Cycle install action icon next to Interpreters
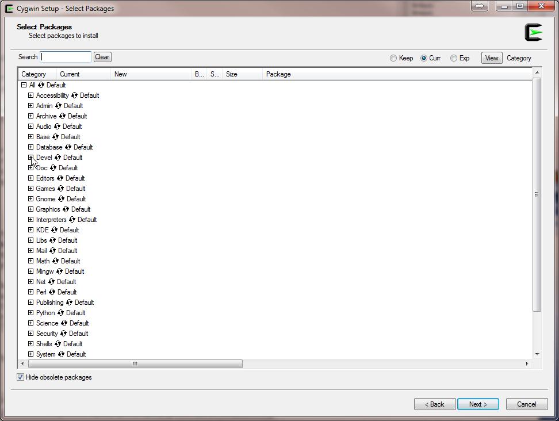Screen dimensions: 559x421 point(72,220)
